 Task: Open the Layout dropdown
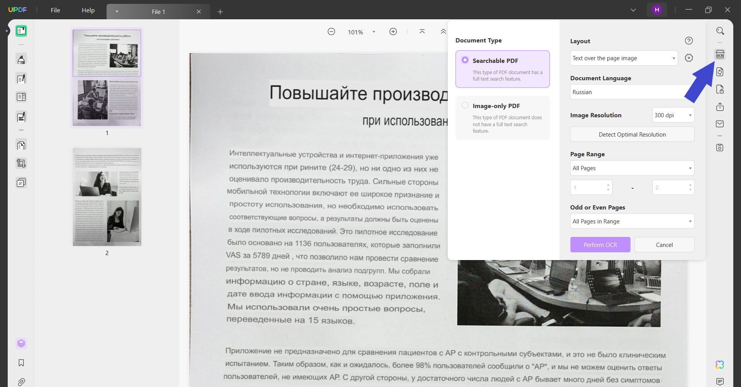(x=623, y=58)
